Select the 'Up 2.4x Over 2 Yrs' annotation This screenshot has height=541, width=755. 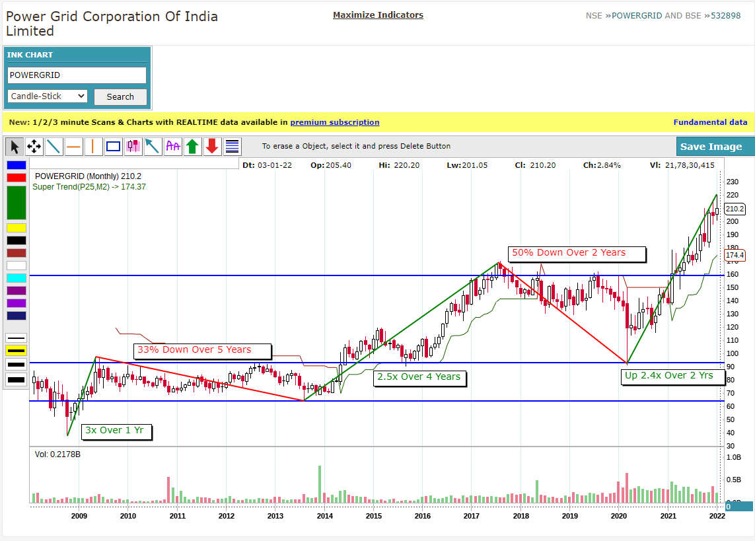click(x=672, y=377)
